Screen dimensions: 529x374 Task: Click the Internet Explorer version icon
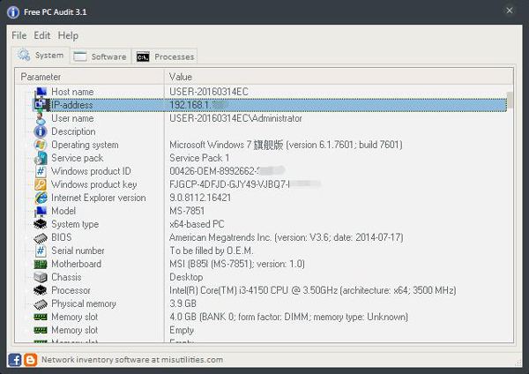[x=41, y=198]
